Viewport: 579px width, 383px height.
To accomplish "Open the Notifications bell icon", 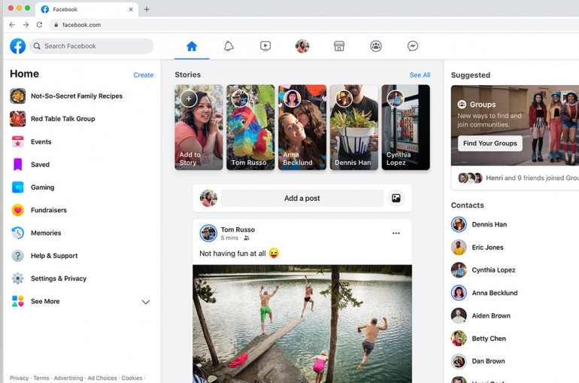I will (x=229, y=46).
